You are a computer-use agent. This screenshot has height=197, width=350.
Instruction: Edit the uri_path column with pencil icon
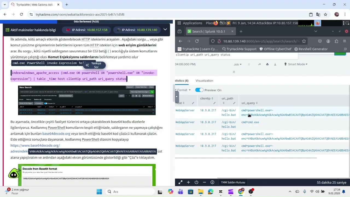(234, 103)
